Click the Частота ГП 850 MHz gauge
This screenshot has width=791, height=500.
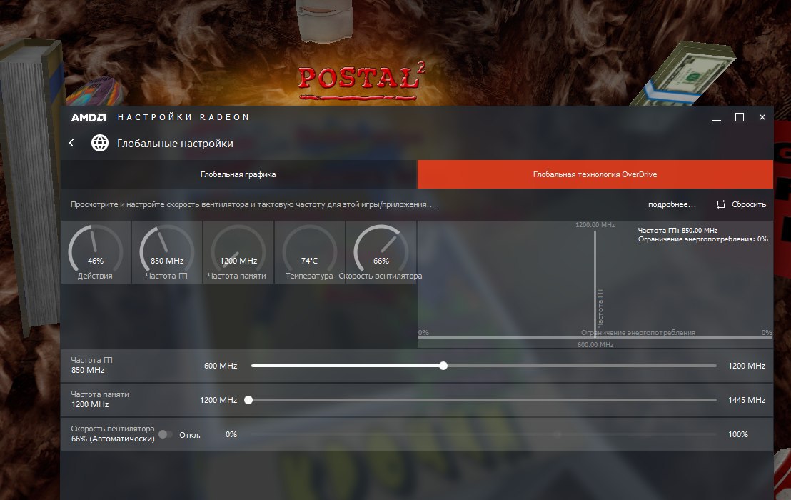coord(167,251)
